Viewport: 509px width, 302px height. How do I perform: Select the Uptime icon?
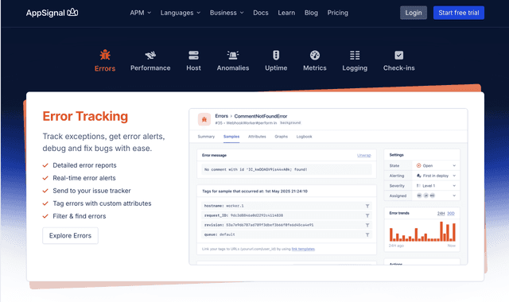pyautogui.click(x=276, y=55)
